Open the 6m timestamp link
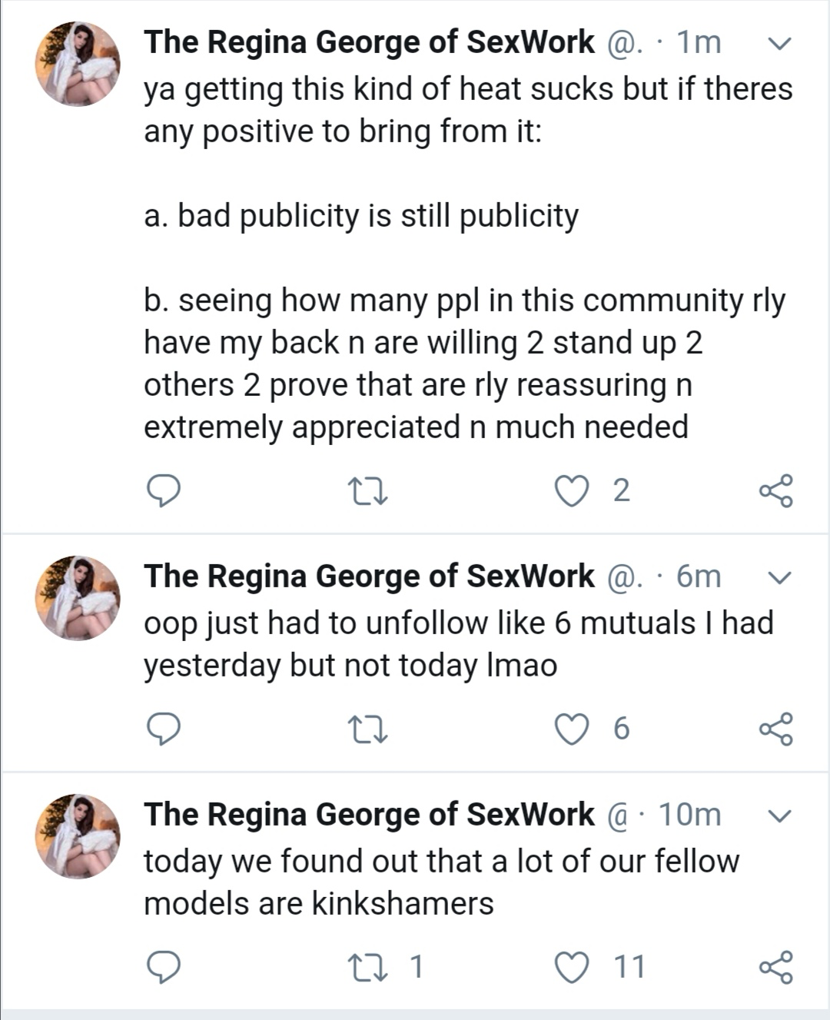The height and width of the screenshot is (1020, 830). (x=698, y=576)
